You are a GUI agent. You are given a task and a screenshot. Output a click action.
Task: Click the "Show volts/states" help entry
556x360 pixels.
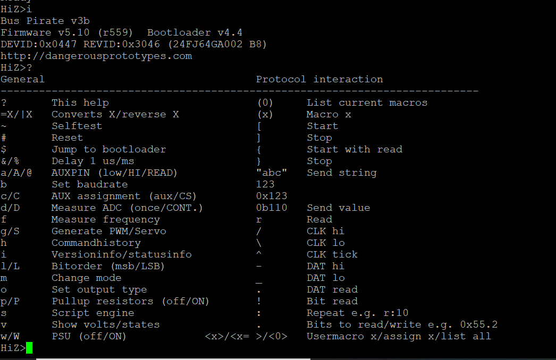coord(105,324)
